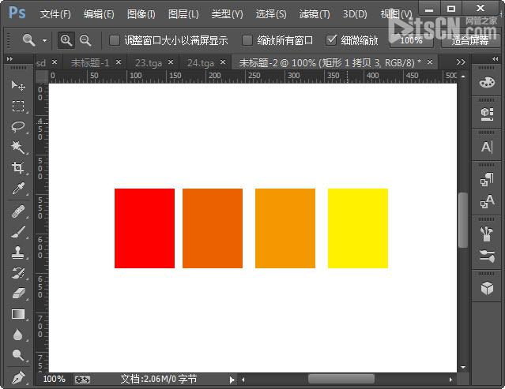Expand the right panel dock arrows
This screenshot has height=389, width=505.
495,59
